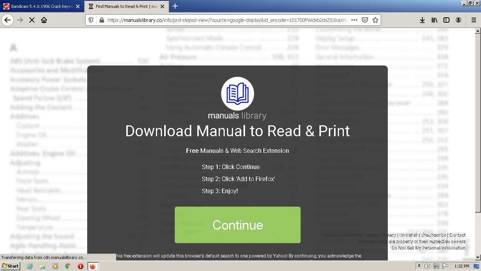Open the volume speaker tray icon
481x271 pixels.
coord(427,266)
